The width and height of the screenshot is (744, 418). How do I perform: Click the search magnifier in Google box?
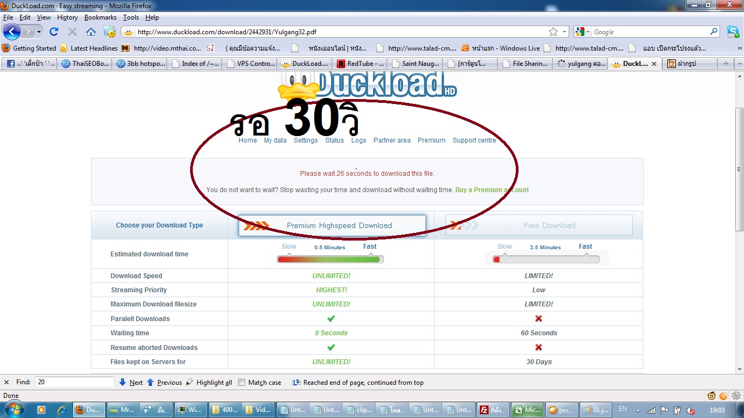pyautogui.click(x=714, y=32)
